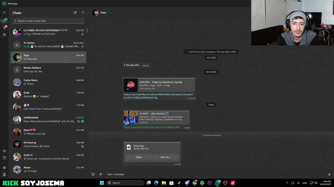The width and height of the screenshot is (334, 187).
Task: Open the Status updates tab
Action: [4, 35]
